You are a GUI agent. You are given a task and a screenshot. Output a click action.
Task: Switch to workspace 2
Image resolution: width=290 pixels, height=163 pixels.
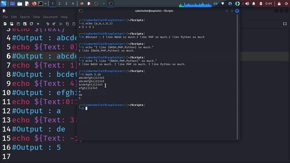[59, 4]
